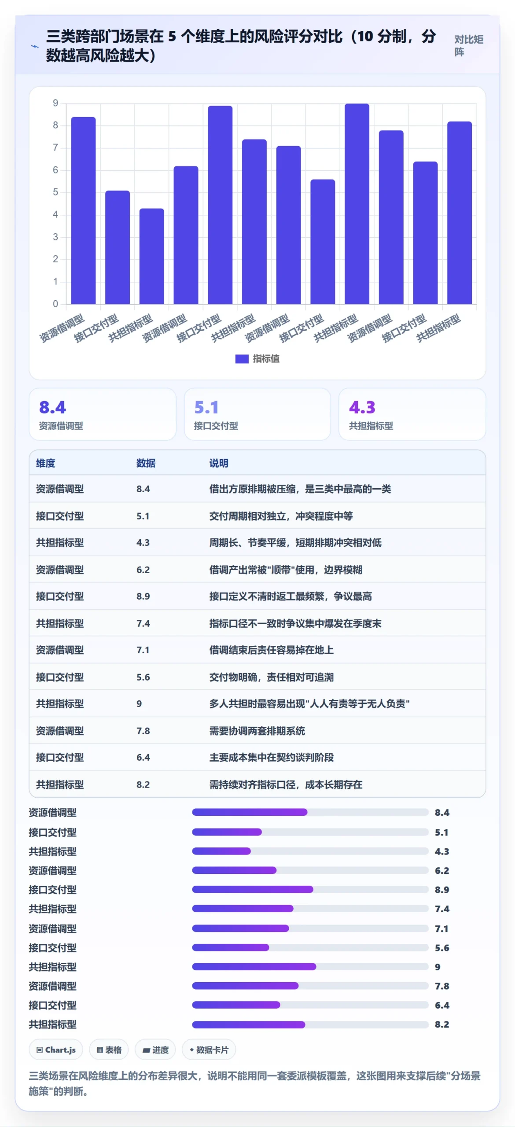Image resolution: width=515 pixels, height=1127 pixels.
Task: Select the 5.1 接口交付型 stat card
Action: [x=257, y=414]
